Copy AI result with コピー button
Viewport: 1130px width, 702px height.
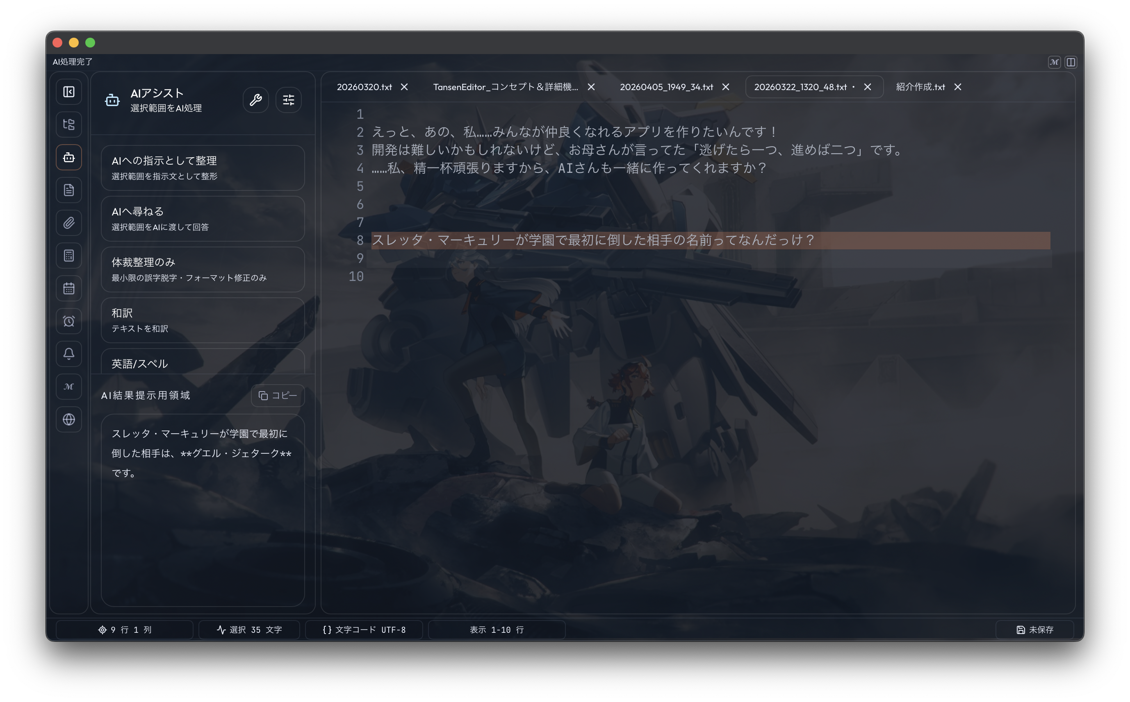tap(278, 396)
